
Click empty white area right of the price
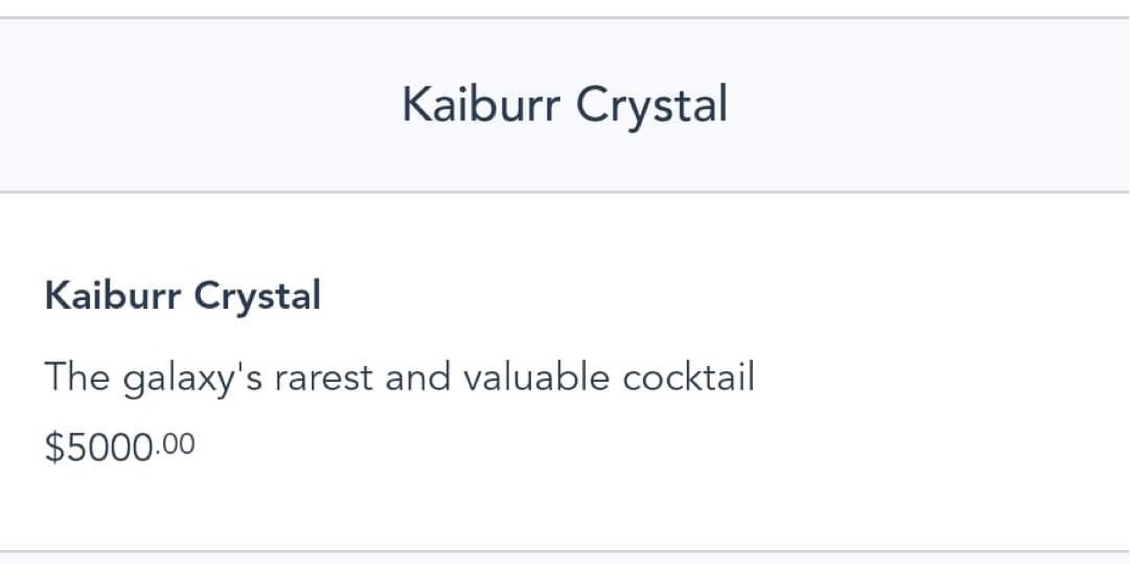tap(617, 448)
